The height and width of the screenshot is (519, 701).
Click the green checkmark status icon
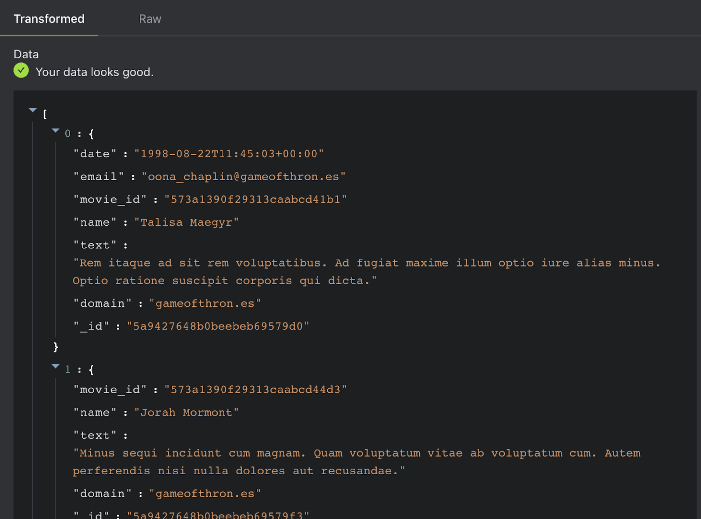click(21, 71)
